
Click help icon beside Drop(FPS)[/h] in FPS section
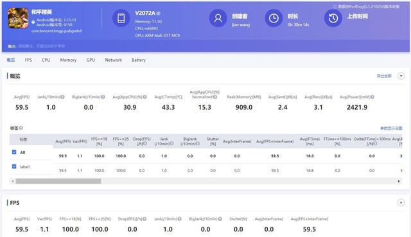tap(144, 218)
